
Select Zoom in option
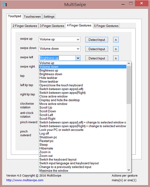(x=83, y=152)
